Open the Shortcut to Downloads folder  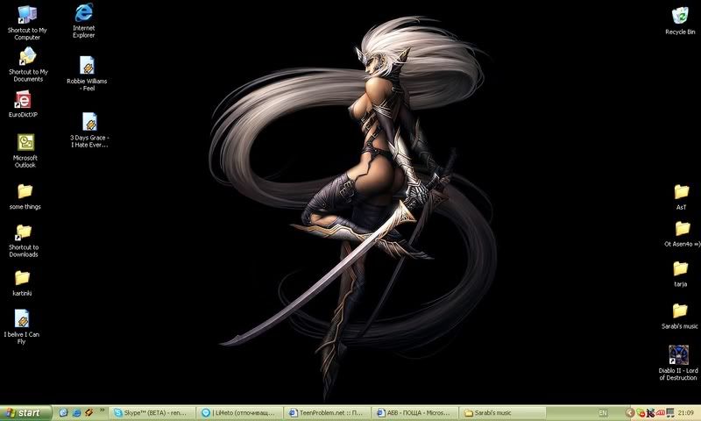[x=24, y=232]
